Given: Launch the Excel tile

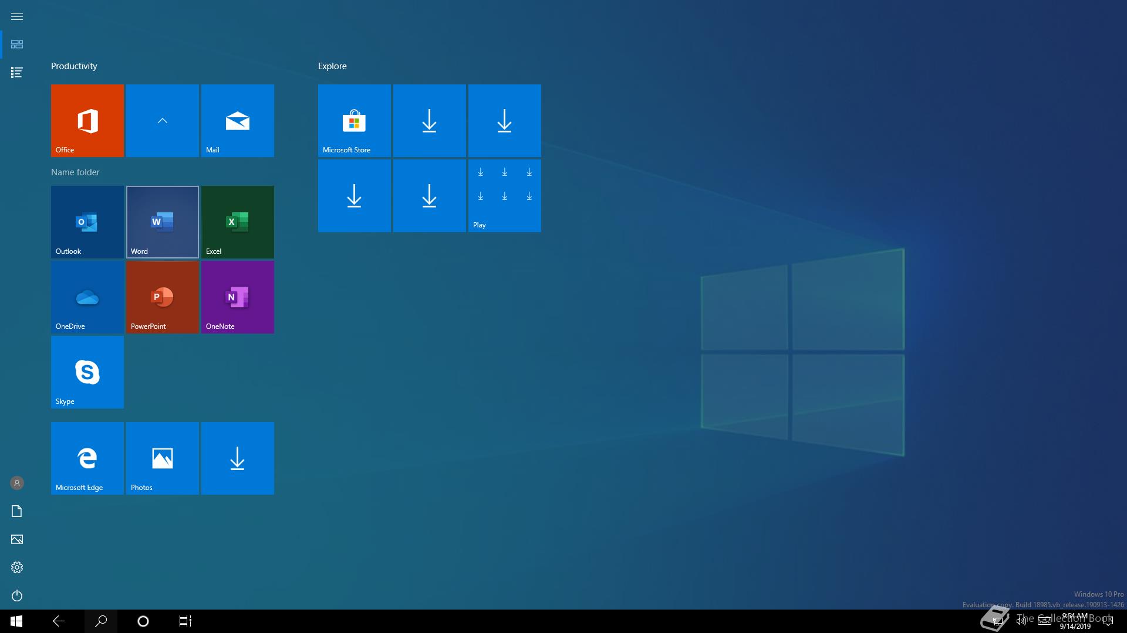Looking at the screenshot, I should click(x=238, y=222).
